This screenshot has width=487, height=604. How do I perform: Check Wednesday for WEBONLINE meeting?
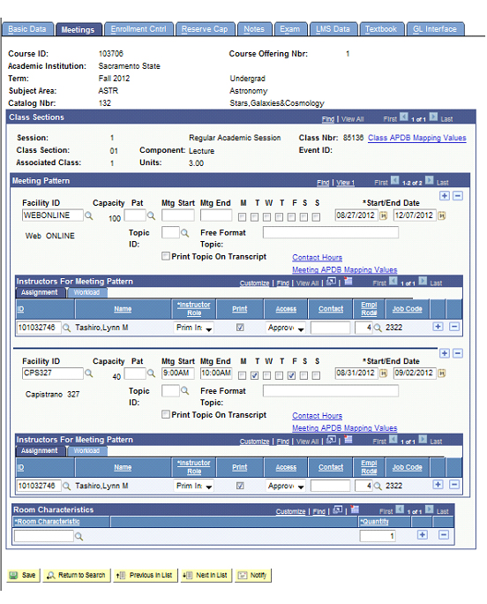point(266,217)
